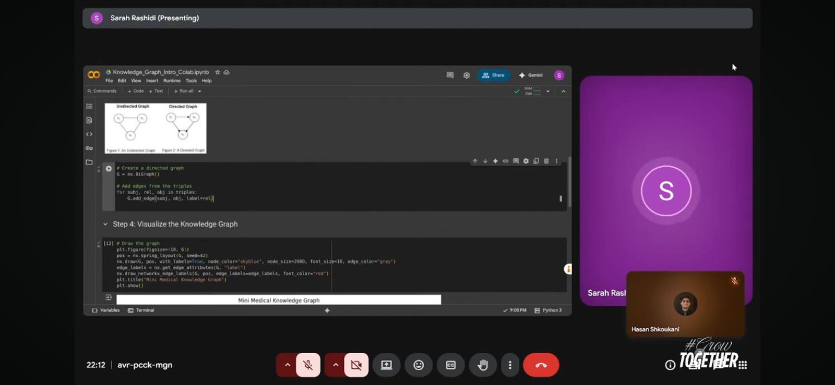Run the directed graph code cell

pos(109,169)
